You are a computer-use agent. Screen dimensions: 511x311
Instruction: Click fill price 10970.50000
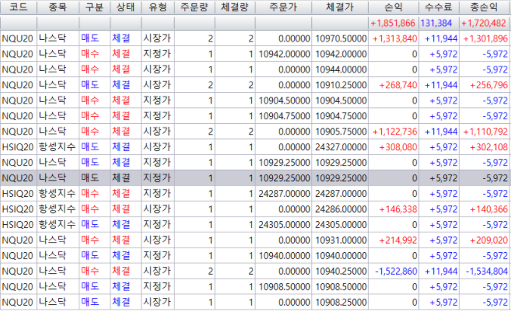click(x=341, y=38)
